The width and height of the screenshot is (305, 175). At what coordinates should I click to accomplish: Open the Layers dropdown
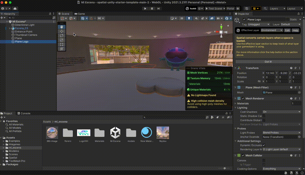tap(277, 8)
